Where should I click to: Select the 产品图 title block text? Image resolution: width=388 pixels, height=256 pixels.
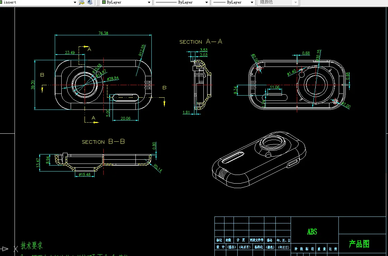tap(359, 244)
